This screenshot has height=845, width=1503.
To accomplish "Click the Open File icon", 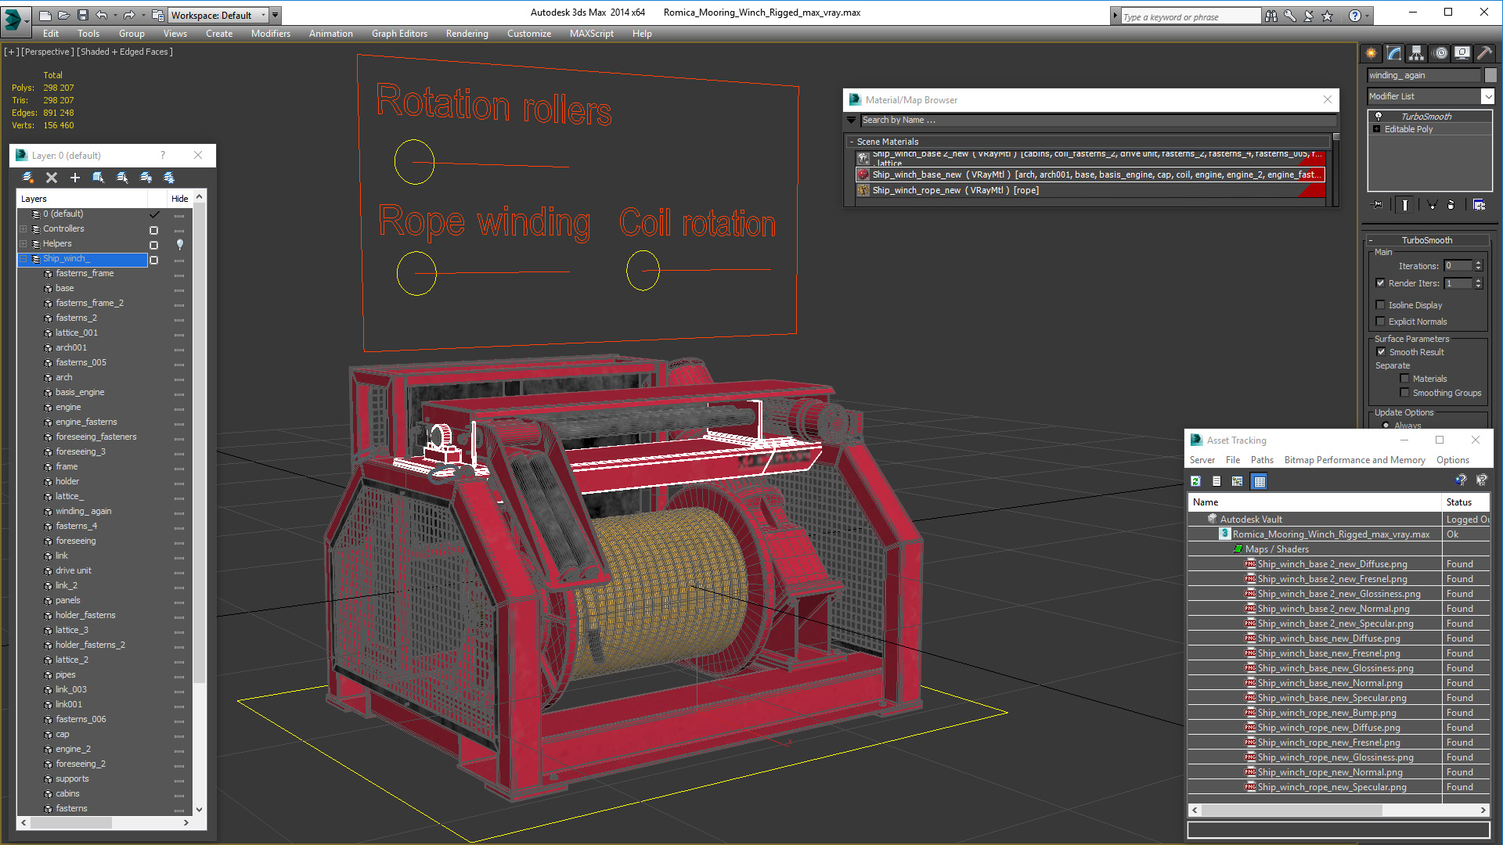I will pos(63,15).
